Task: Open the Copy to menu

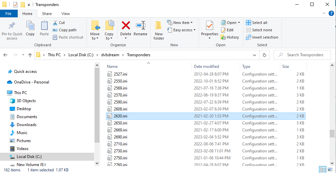Action: tap(109, 30)
